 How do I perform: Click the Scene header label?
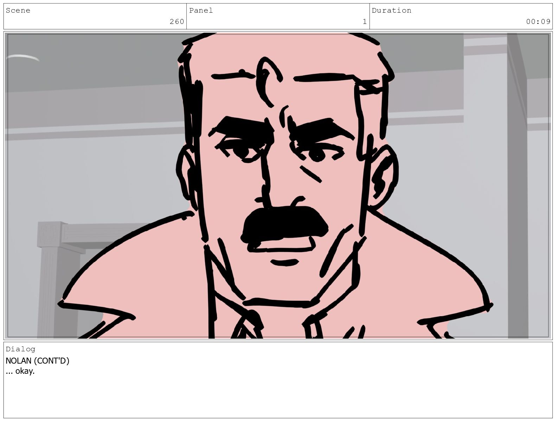coord(18,11)
